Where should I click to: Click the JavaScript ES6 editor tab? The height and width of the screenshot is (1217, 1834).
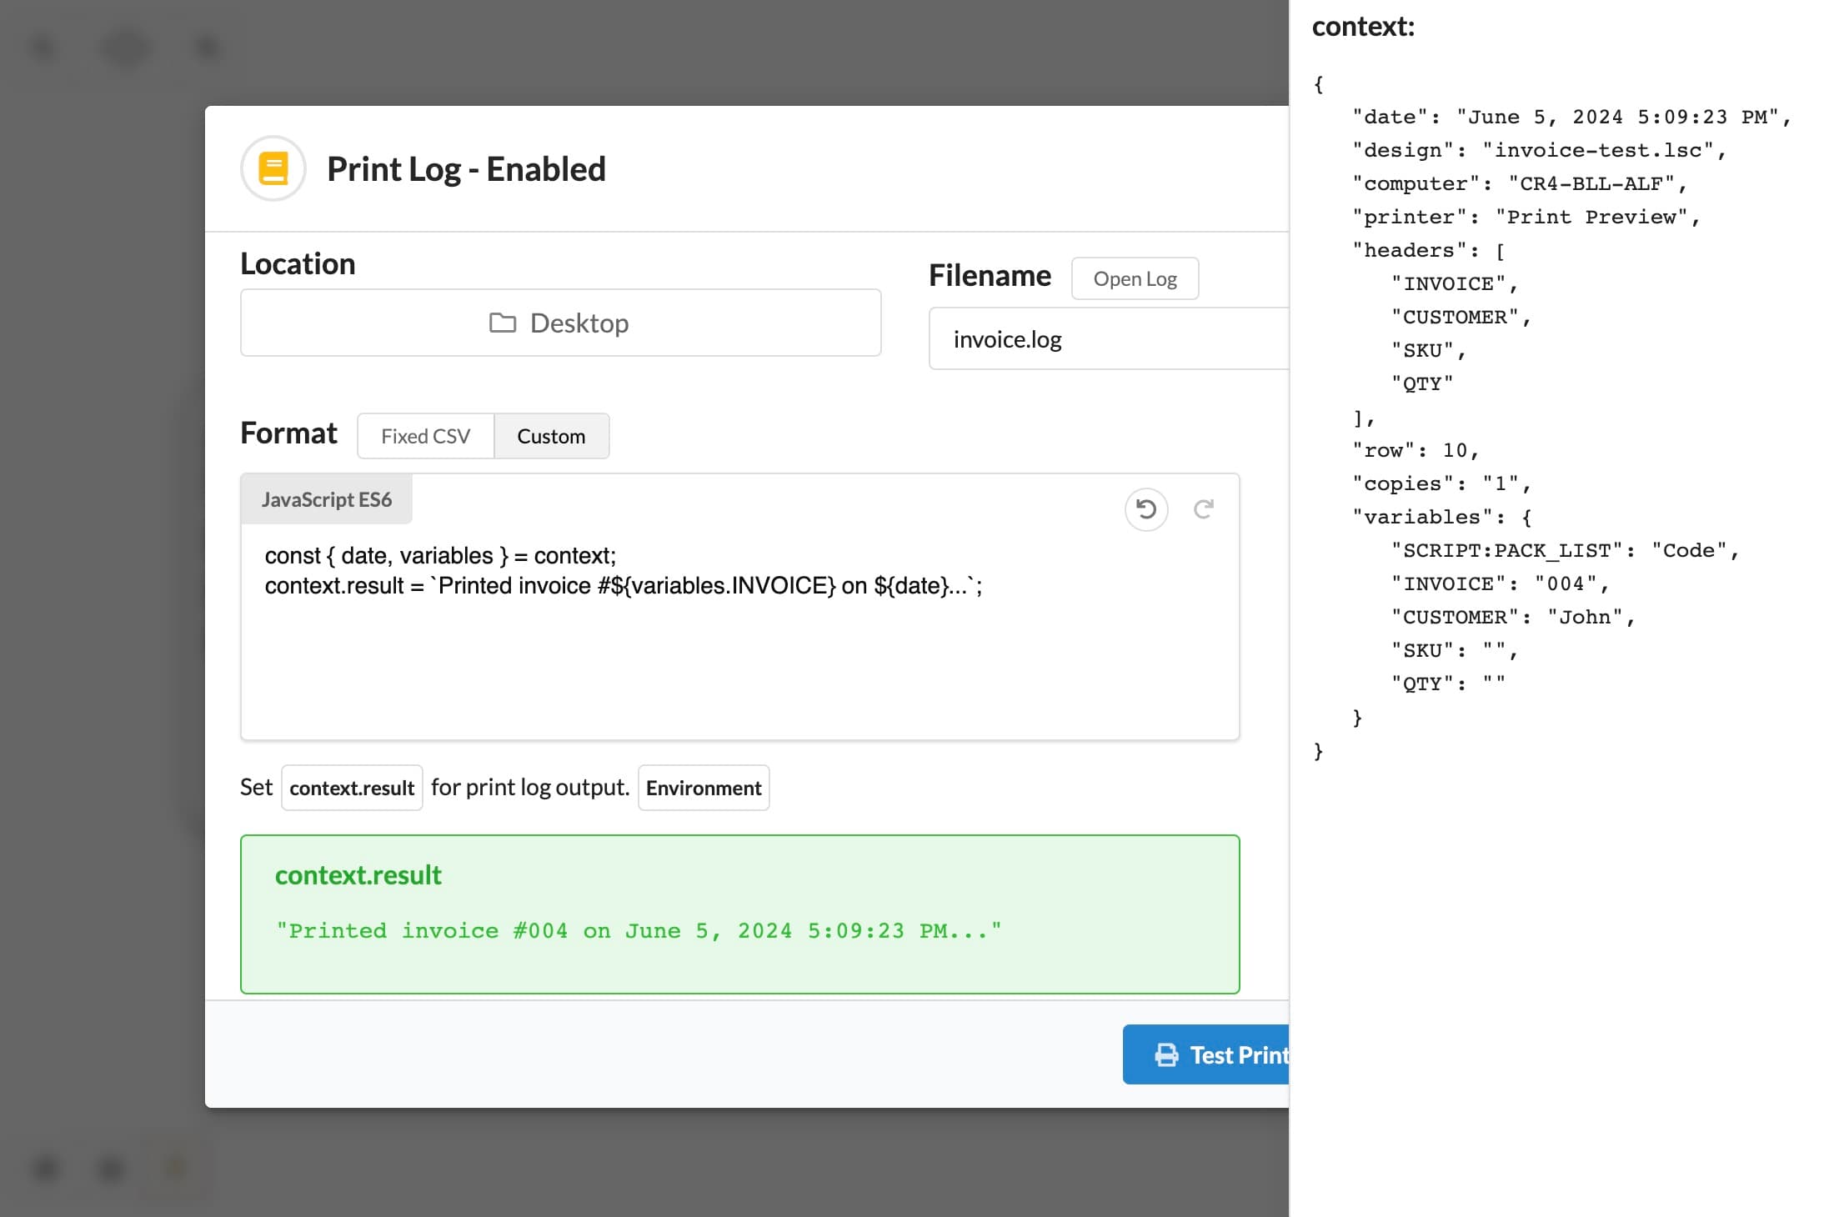click(326, 499)
